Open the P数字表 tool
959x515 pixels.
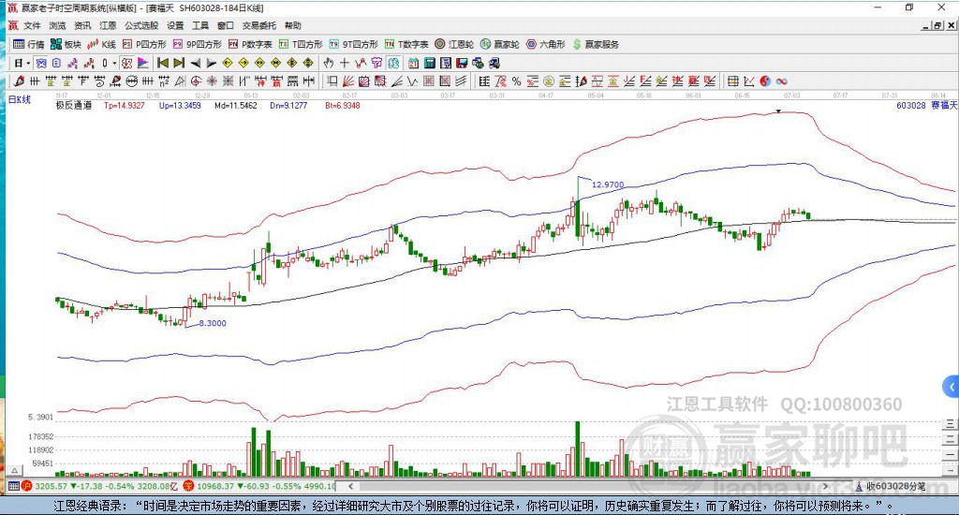tap(250, 44)
